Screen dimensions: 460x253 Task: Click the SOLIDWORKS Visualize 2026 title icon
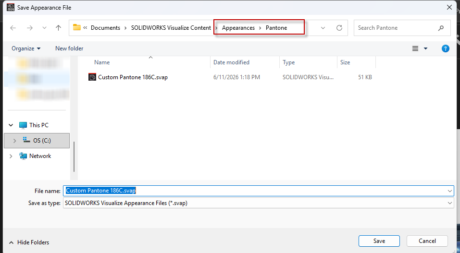[11, 7]
